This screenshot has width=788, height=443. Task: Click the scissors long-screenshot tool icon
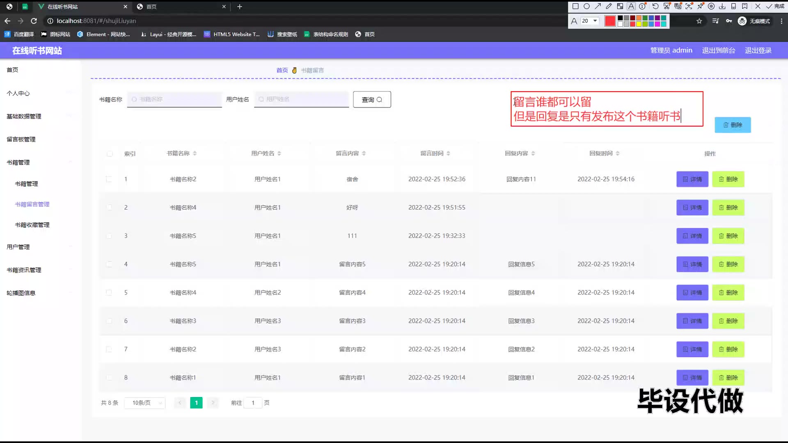click(x=667, y=6)
